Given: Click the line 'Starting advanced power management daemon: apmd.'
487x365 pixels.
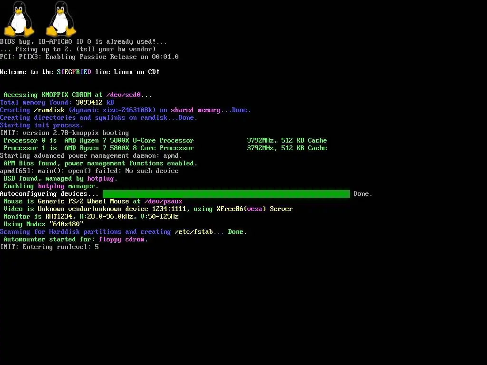Looking at the screenshot, I should pyautogui.click(x=91, y=156).
